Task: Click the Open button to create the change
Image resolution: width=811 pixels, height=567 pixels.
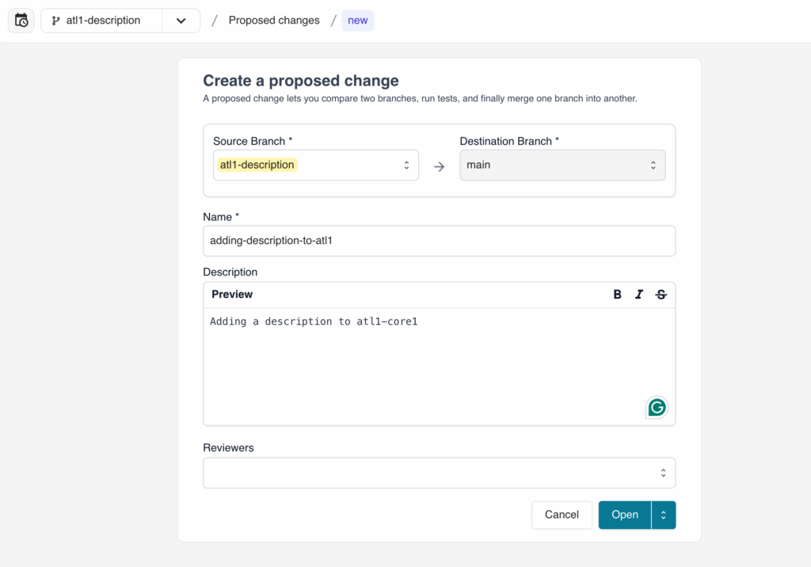Action: point(625,515)
